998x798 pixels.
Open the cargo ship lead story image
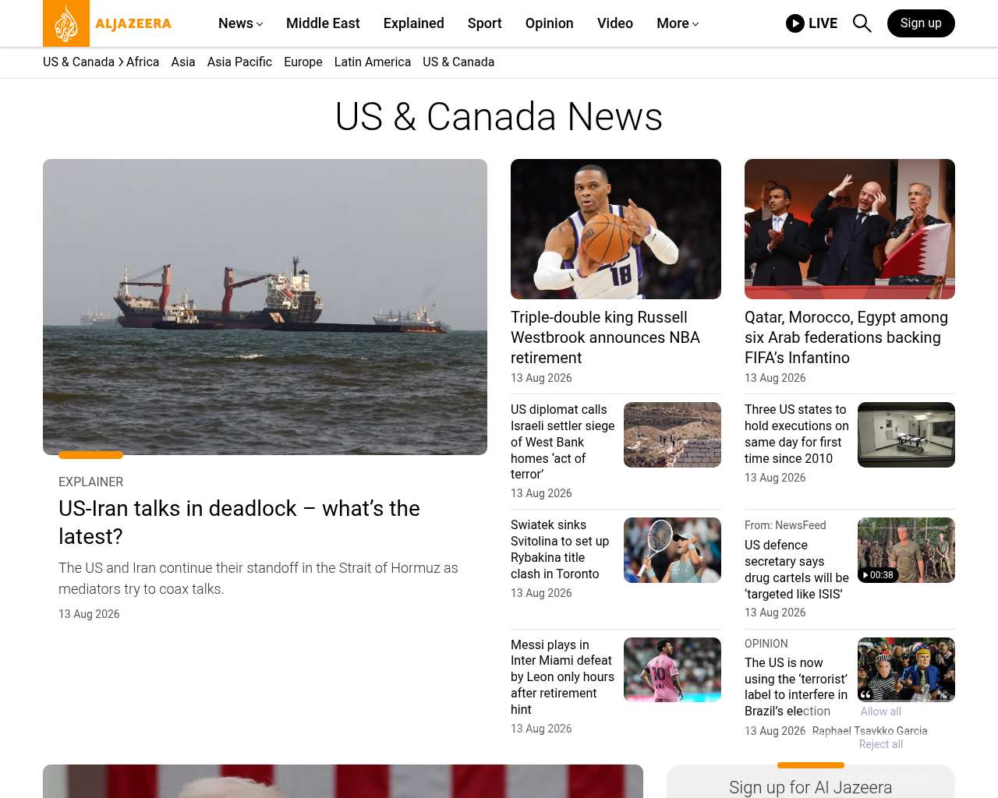click(265, 307)
